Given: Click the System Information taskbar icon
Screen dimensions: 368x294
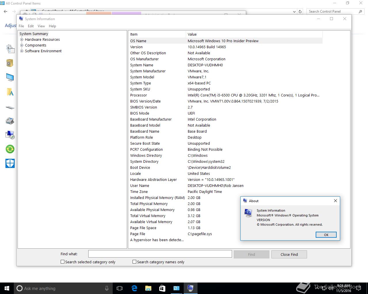Looking at the screenshot, I should tap(190, 288).
